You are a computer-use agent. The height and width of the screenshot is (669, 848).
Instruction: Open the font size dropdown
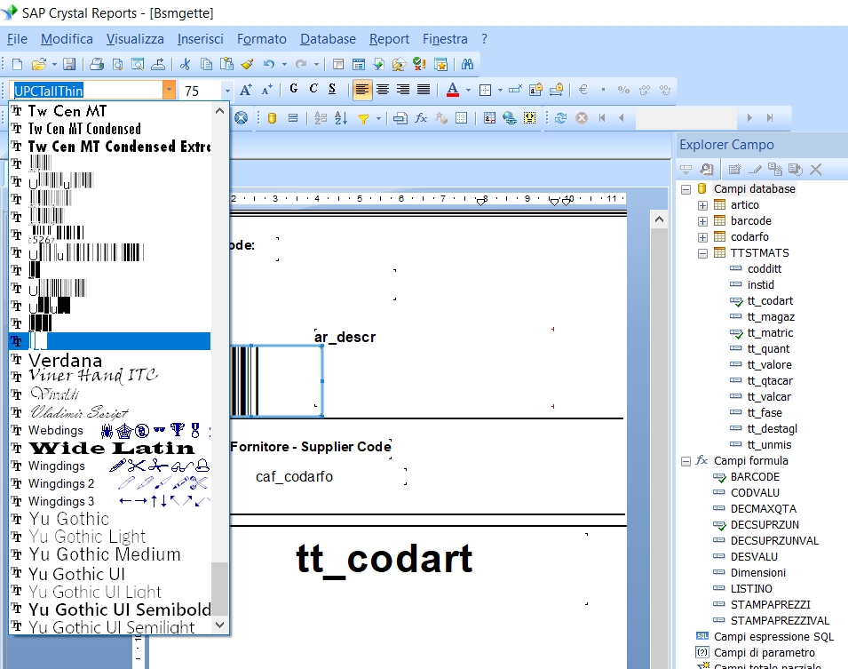tap(227, 91)
